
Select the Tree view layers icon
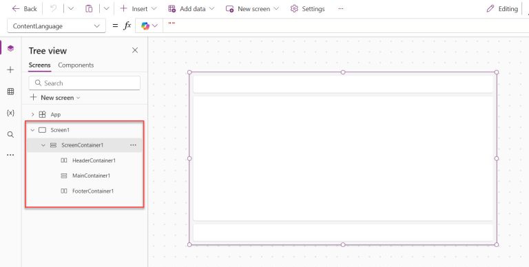tap(10, 48)
